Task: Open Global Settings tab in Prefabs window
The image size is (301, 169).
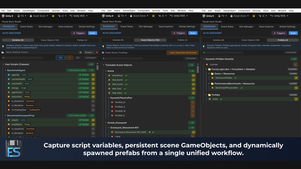Action: 287,27
